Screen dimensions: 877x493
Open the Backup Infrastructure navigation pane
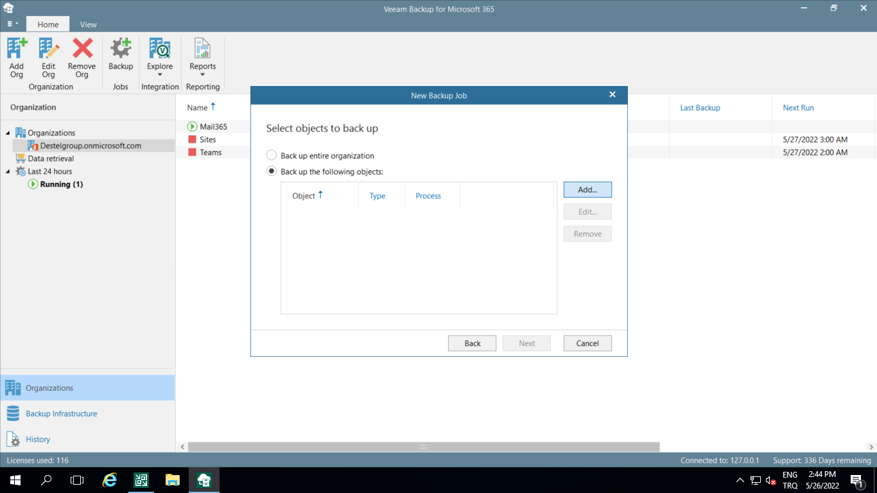click(x=87, y=413)
